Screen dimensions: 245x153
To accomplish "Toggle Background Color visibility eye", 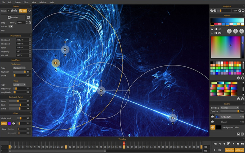I will [213, 127].
